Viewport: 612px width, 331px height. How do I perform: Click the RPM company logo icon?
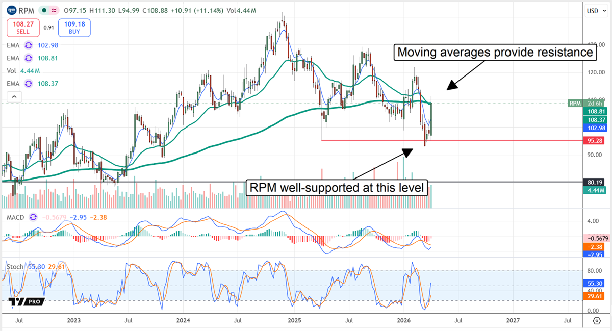11,10
